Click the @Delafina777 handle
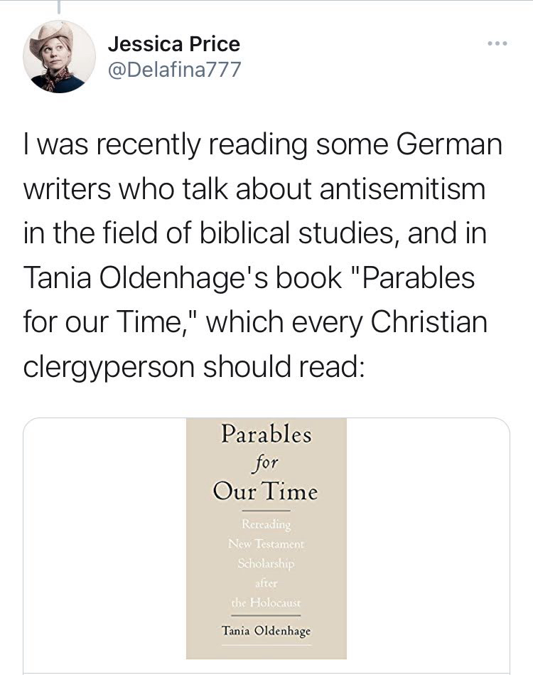Screen dimensions: 533x675 [174, 69]
